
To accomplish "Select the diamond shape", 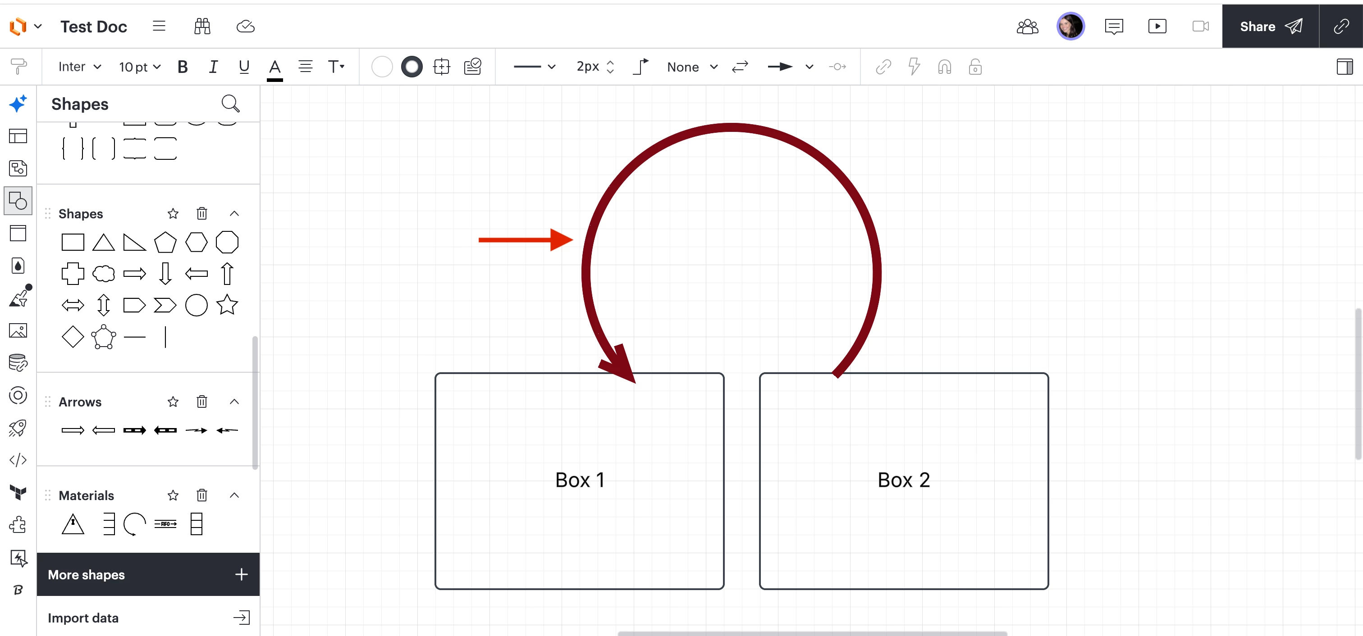I will click(x=73, y=337).
